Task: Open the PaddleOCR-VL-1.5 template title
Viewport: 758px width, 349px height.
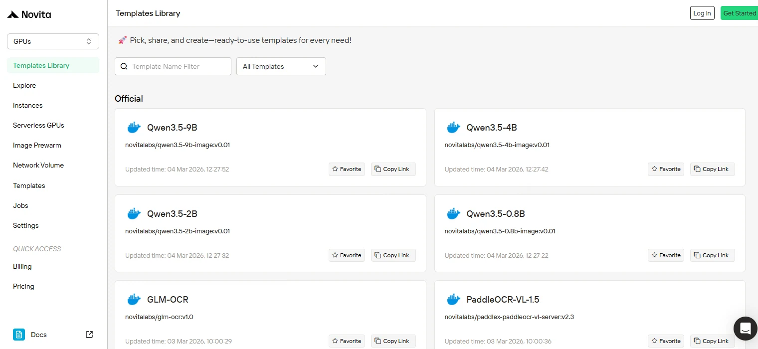Action: [x=503, y=300]
